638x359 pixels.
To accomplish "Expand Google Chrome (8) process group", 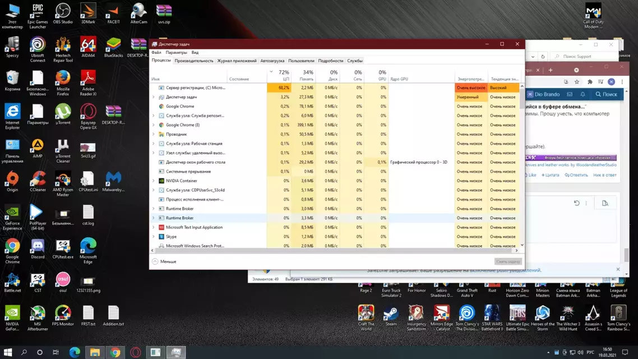I will click(x=154, y=125).
